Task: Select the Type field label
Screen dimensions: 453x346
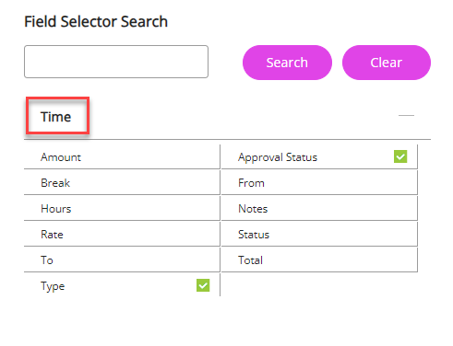Action: pyautogui.click(x=53, y=286)
